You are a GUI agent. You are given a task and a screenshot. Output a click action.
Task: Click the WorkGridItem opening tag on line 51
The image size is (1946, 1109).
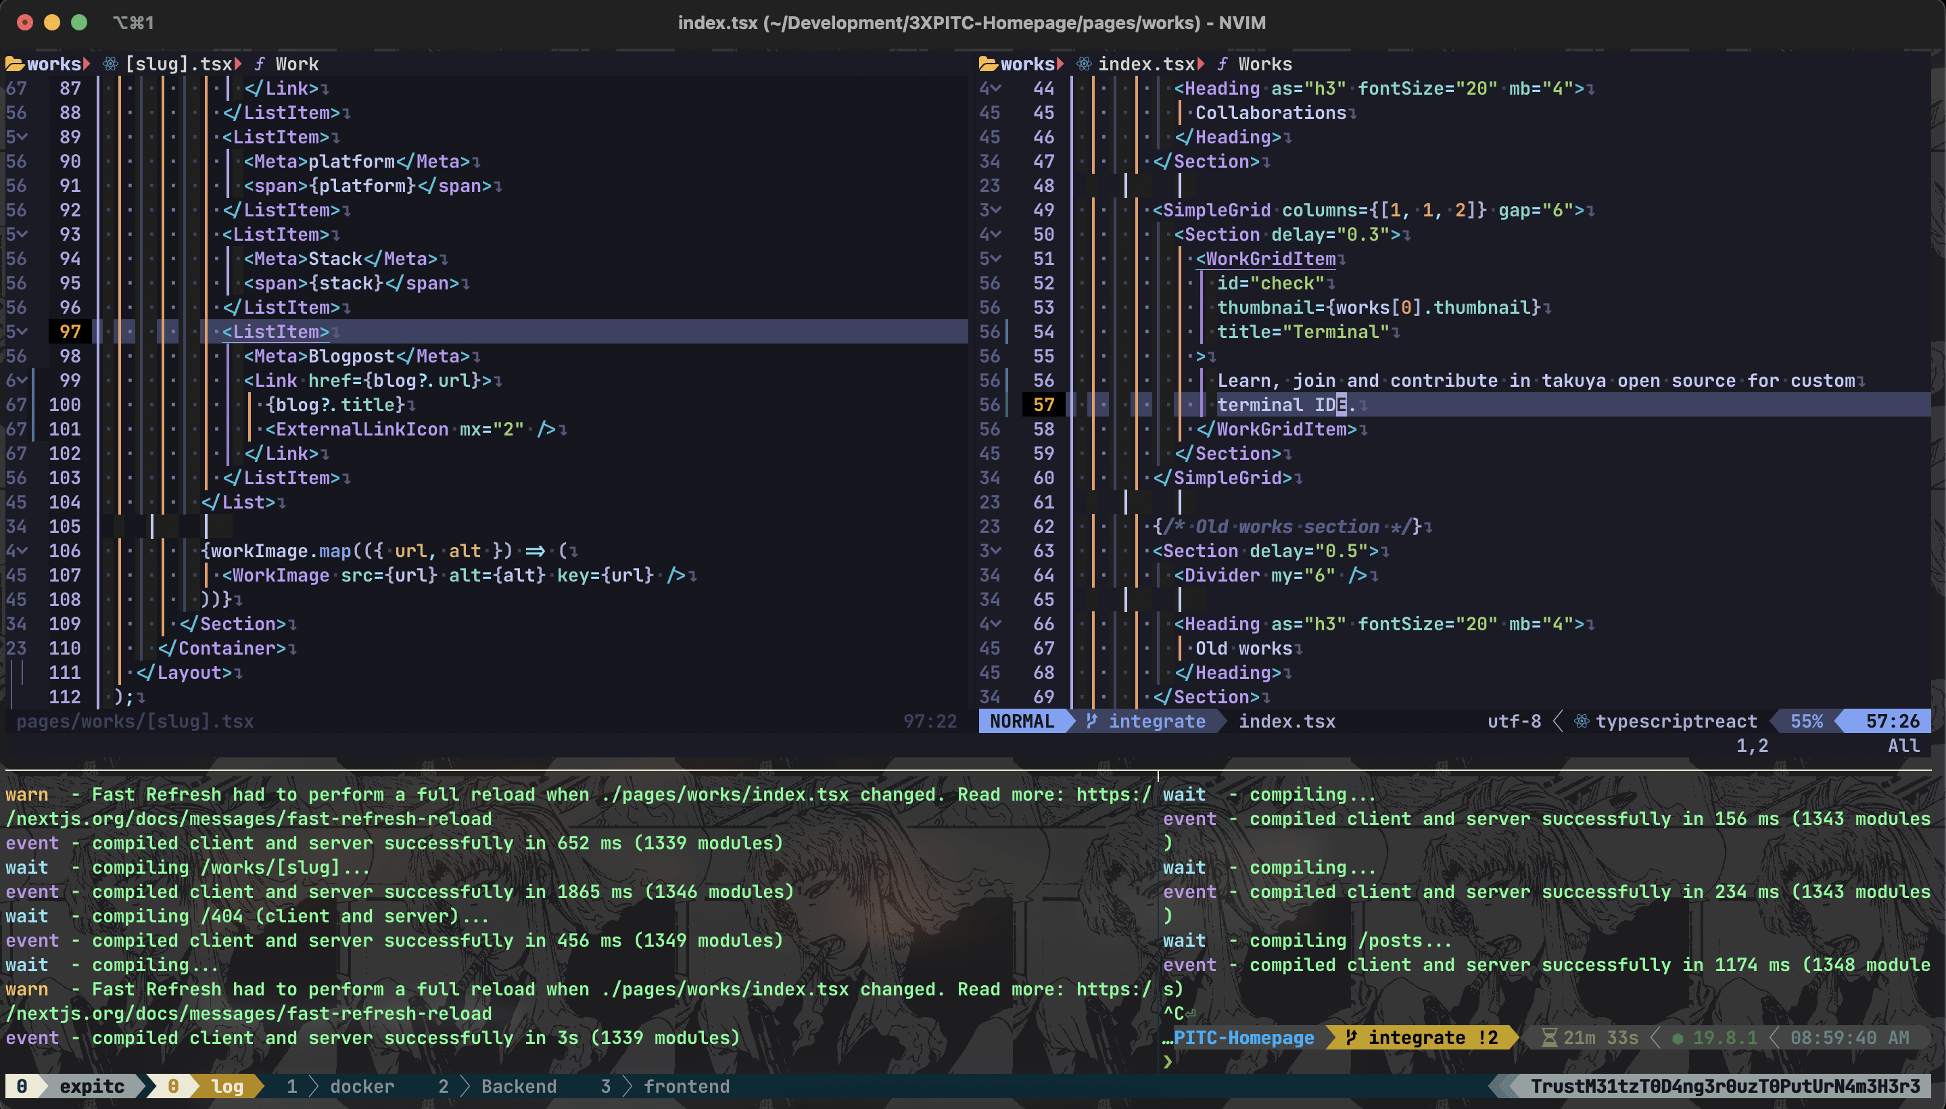click(x=1266, y=259)
